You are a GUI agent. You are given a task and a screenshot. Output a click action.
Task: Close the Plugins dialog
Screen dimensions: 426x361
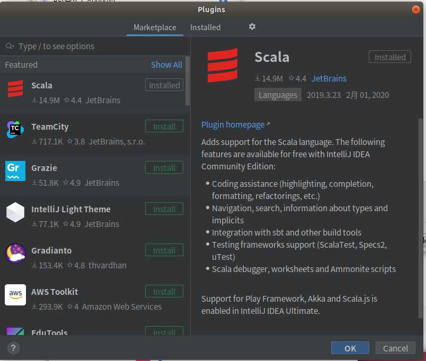coord(415,10)
